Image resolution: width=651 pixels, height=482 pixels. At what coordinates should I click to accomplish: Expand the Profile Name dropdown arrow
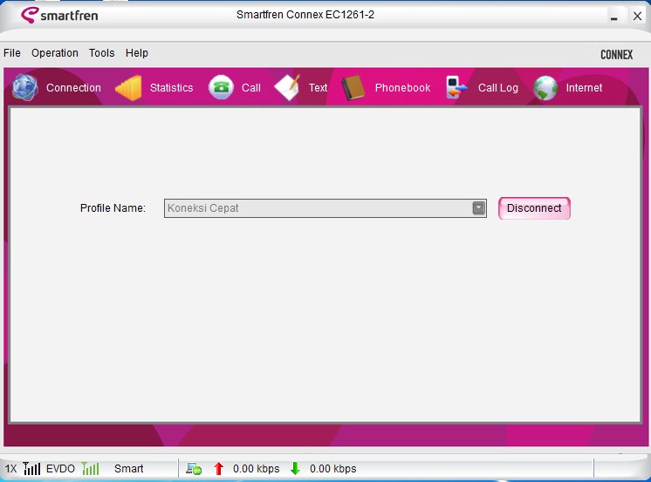pyautogui.click(x=479, y=207)
